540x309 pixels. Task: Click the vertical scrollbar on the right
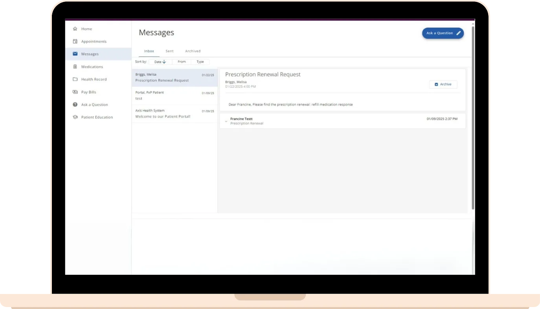coord(473,118)
